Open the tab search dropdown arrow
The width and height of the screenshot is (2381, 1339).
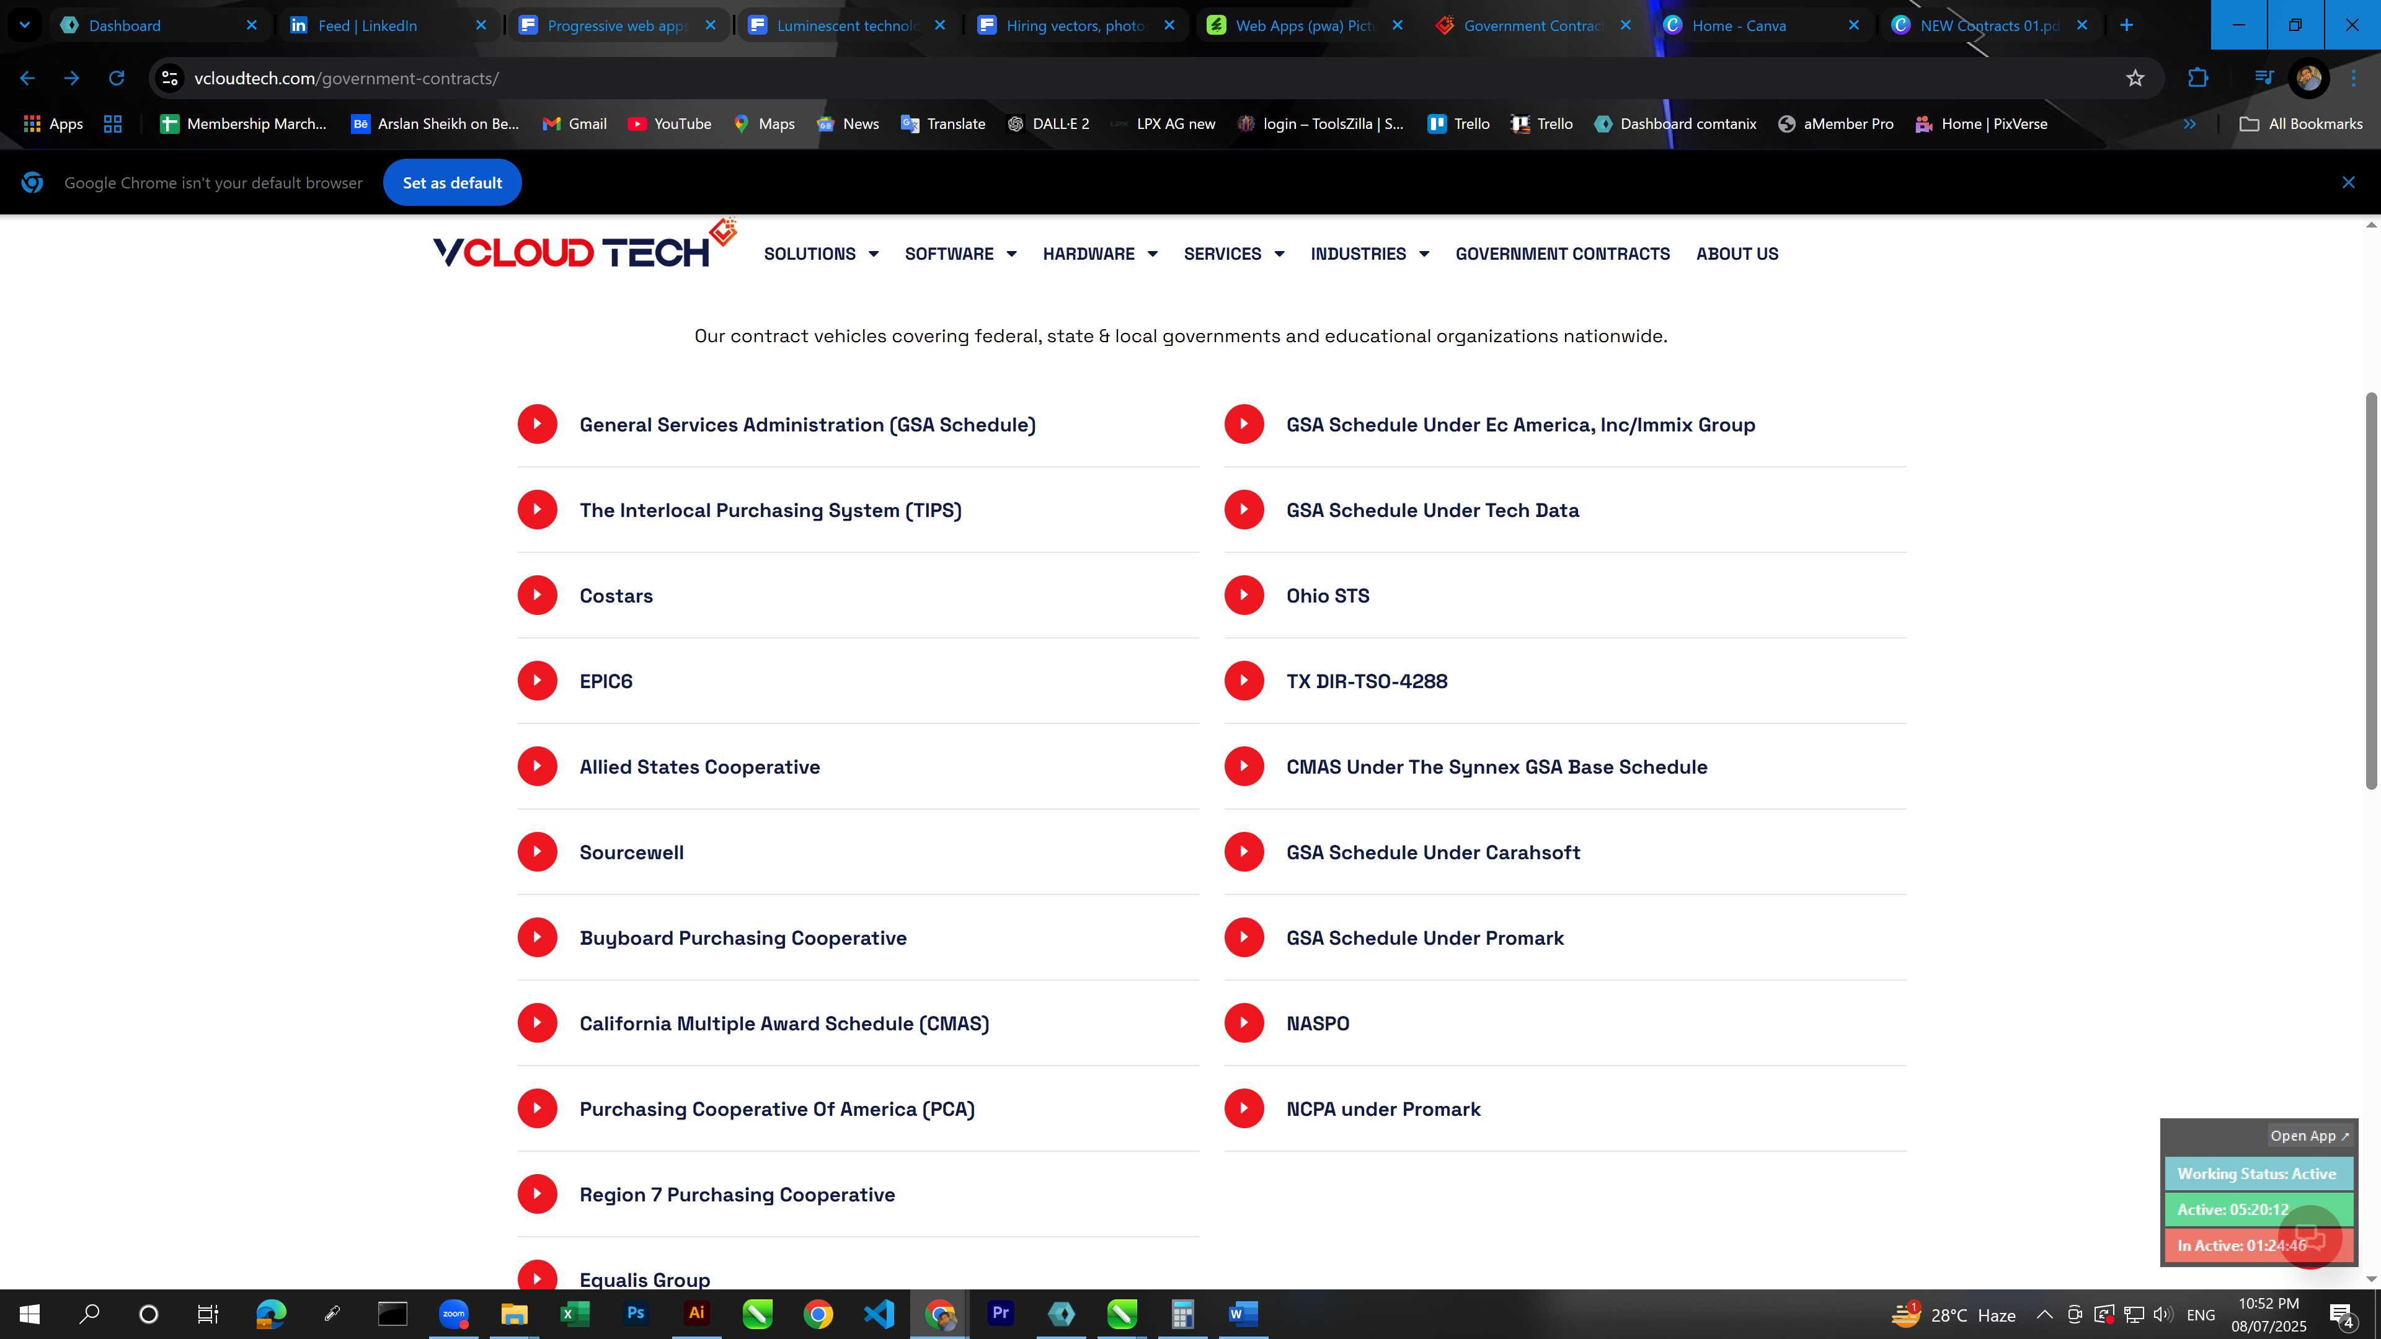(x=25, y=25)
